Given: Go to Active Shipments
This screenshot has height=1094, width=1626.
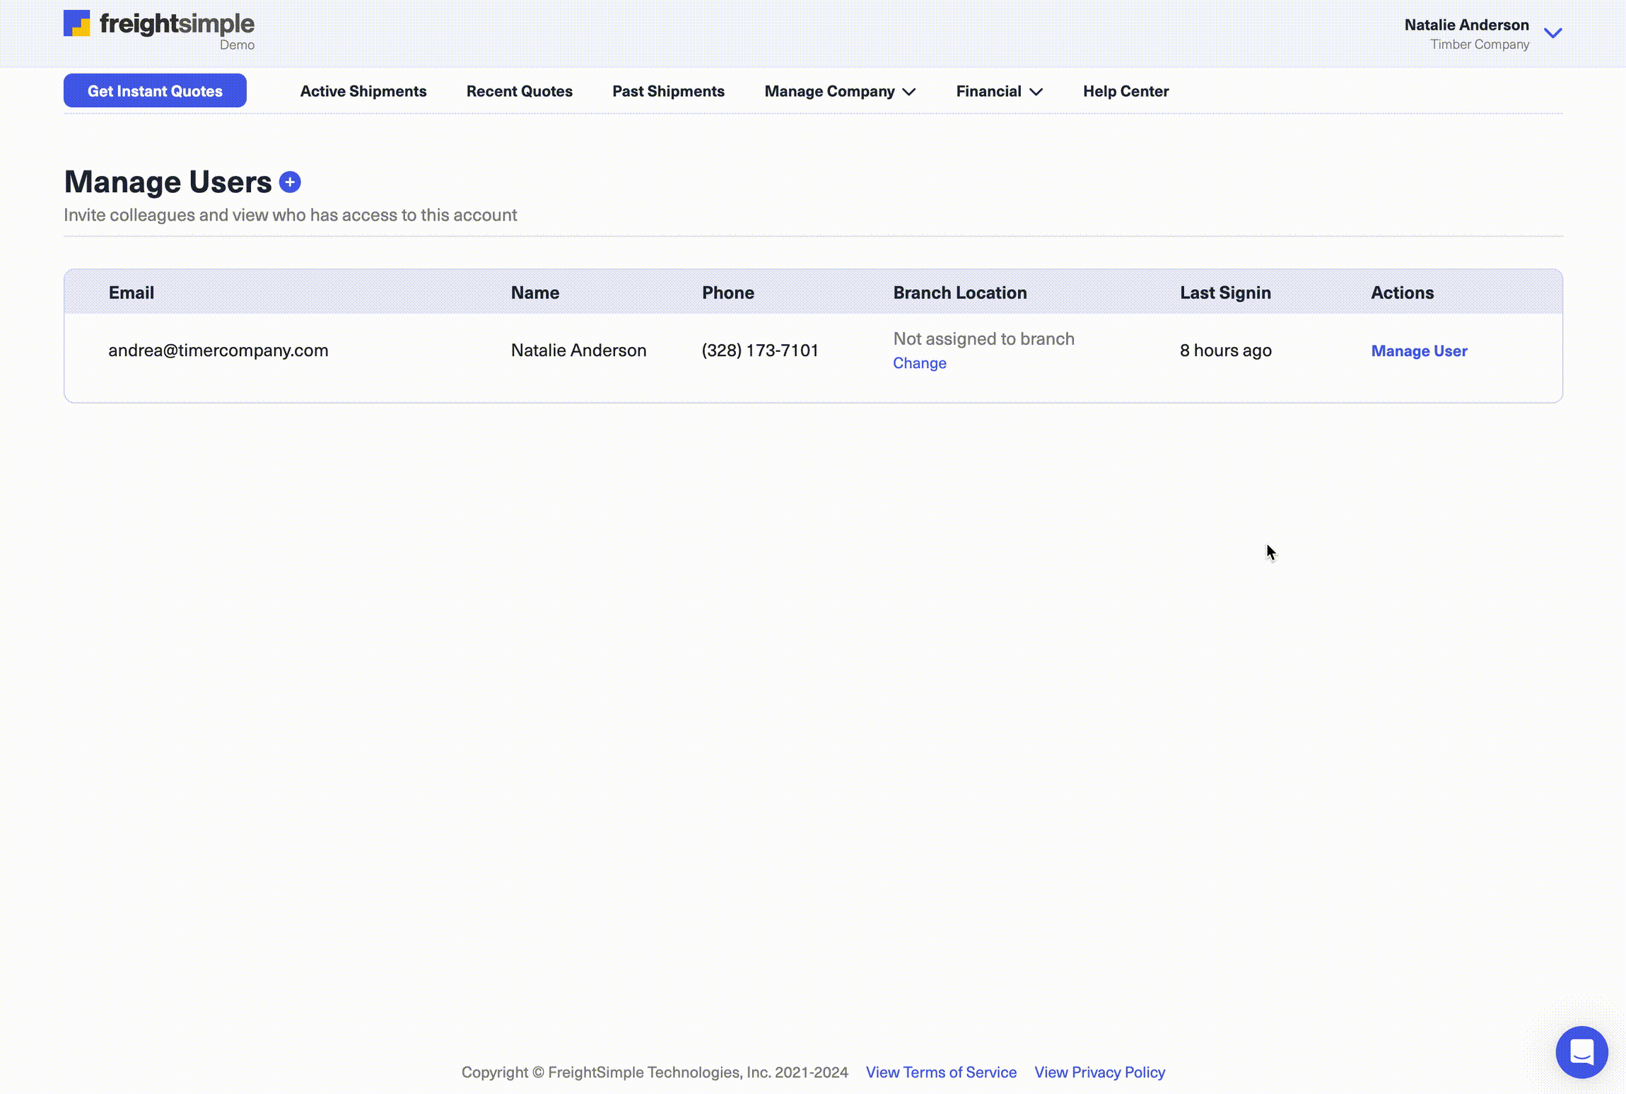Looking at the screenshot, I should pos(363,91).
